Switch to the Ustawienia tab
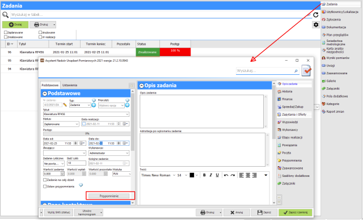The height and width of the screenshot is (220, 363). click(70, 85)
